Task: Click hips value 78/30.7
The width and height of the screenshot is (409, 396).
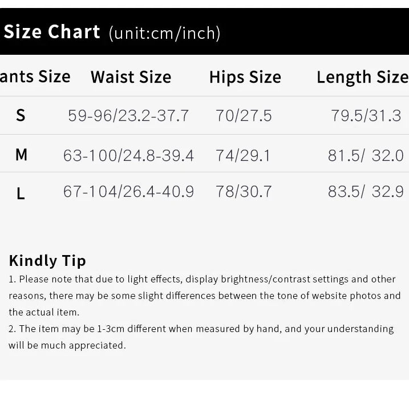Action: coord(244,192)
